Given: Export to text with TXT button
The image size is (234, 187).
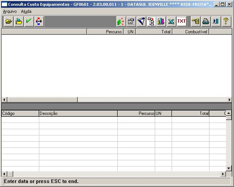Looking at the screenshot, I should pos(182,22).
